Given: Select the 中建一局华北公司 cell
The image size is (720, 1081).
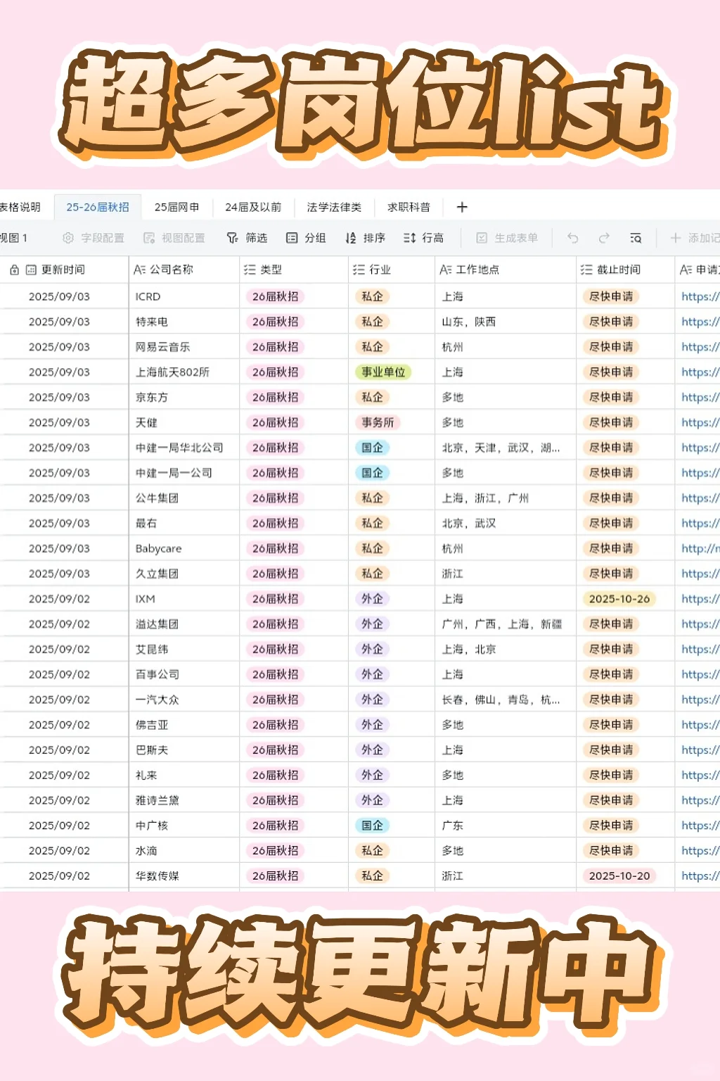Looking at the screenshot, I should 184,448.
